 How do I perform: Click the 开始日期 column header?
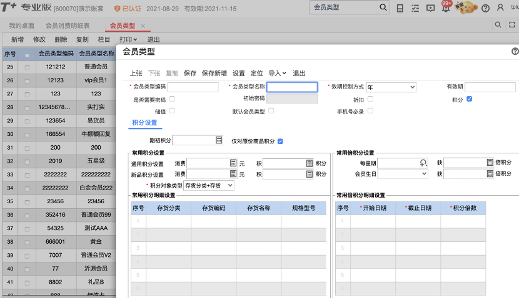(x=373, y=208)
